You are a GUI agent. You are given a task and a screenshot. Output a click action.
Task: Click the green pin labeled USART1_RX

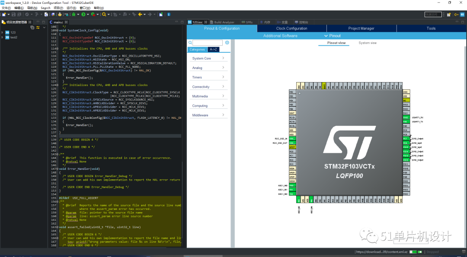(406, 117)
